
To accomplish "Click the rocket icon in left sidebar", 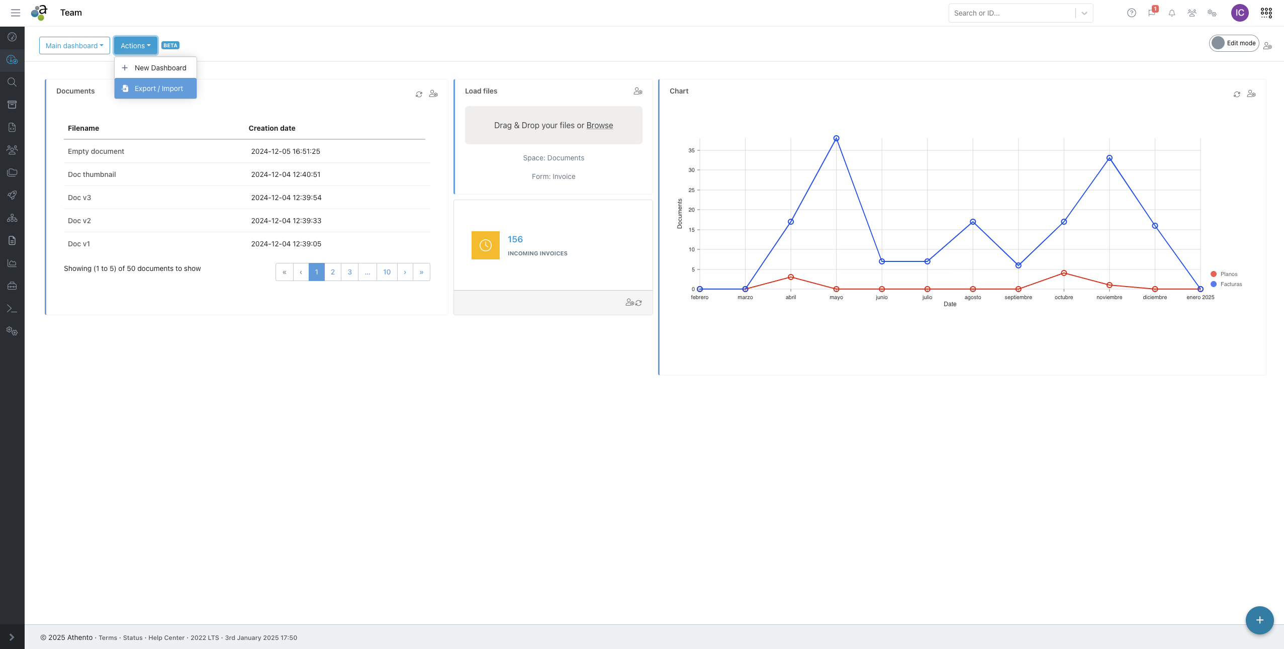I will [x=12, y=195].
